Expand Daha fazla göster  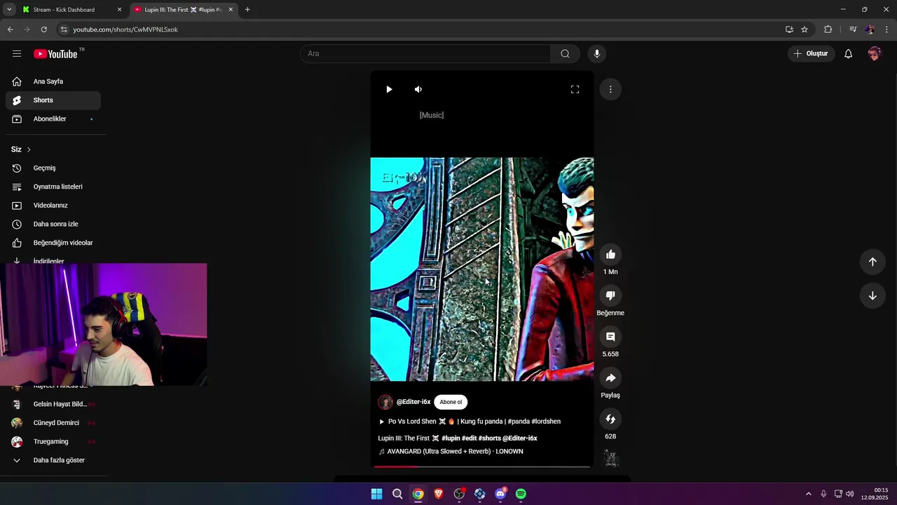click(x=53, y=460)
